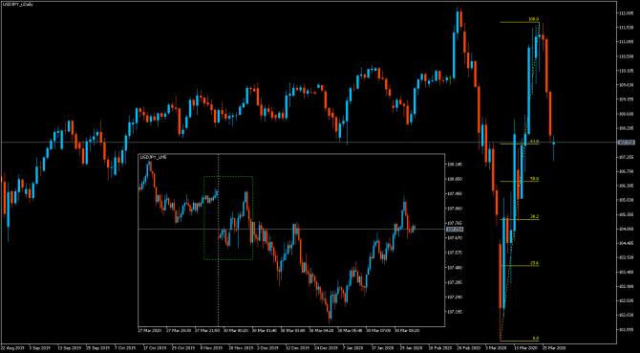Select the Fibonacci 23.6 retracement line
640x353 pixels.
pos(520,266)
